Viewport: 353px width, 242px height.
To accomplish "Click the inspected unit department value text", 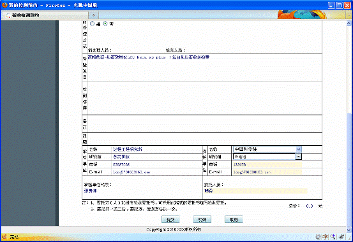I will (121, 157).
